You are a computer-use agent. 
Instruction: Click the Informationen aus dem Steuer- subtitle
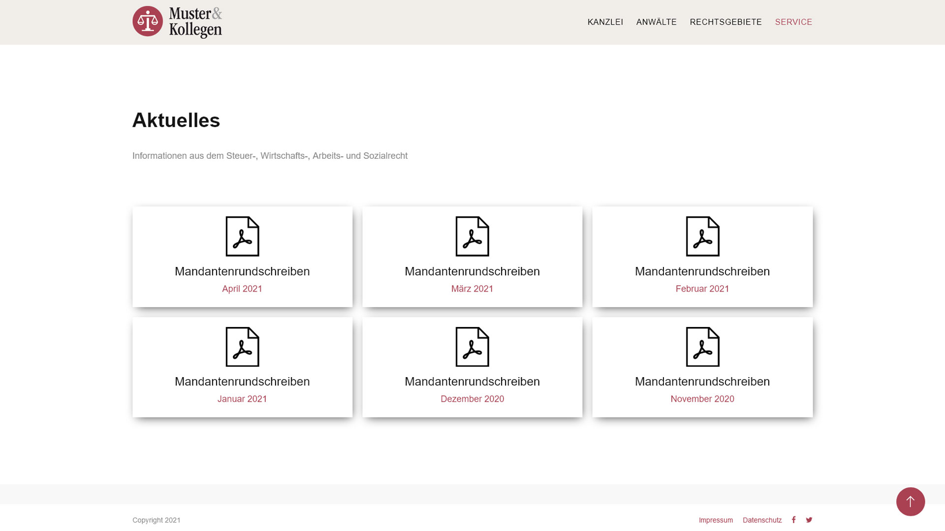point(270,156)
